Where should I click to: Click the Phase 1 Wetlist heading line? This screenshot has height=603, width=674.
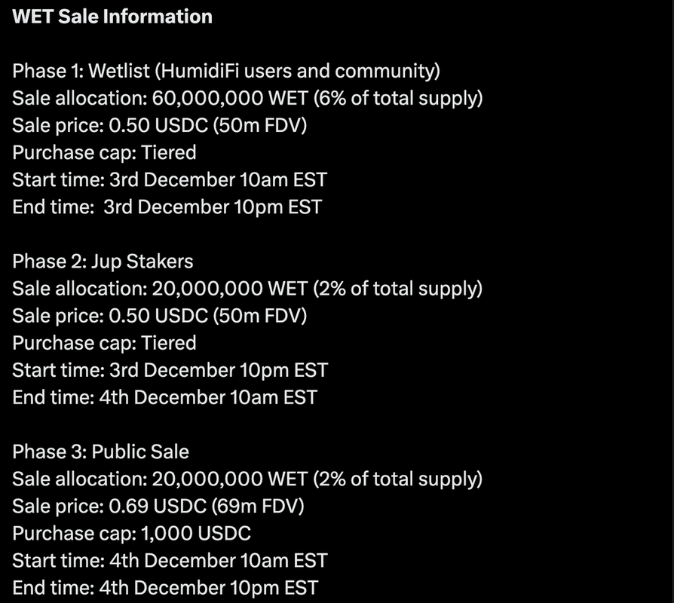pyautogui.click(x=226, y=72)
